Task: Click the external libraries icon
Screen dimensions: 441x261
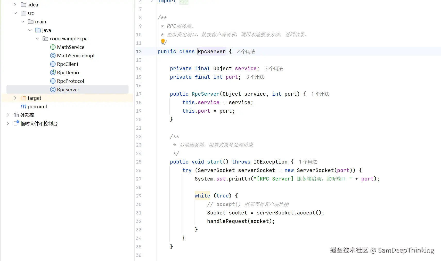Action: coord(16,115)
